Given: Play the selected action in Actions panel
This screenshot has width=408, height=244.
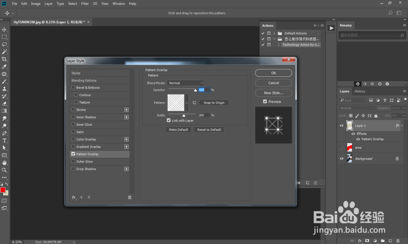Looking at the screenshot, I should coord(331,28).
